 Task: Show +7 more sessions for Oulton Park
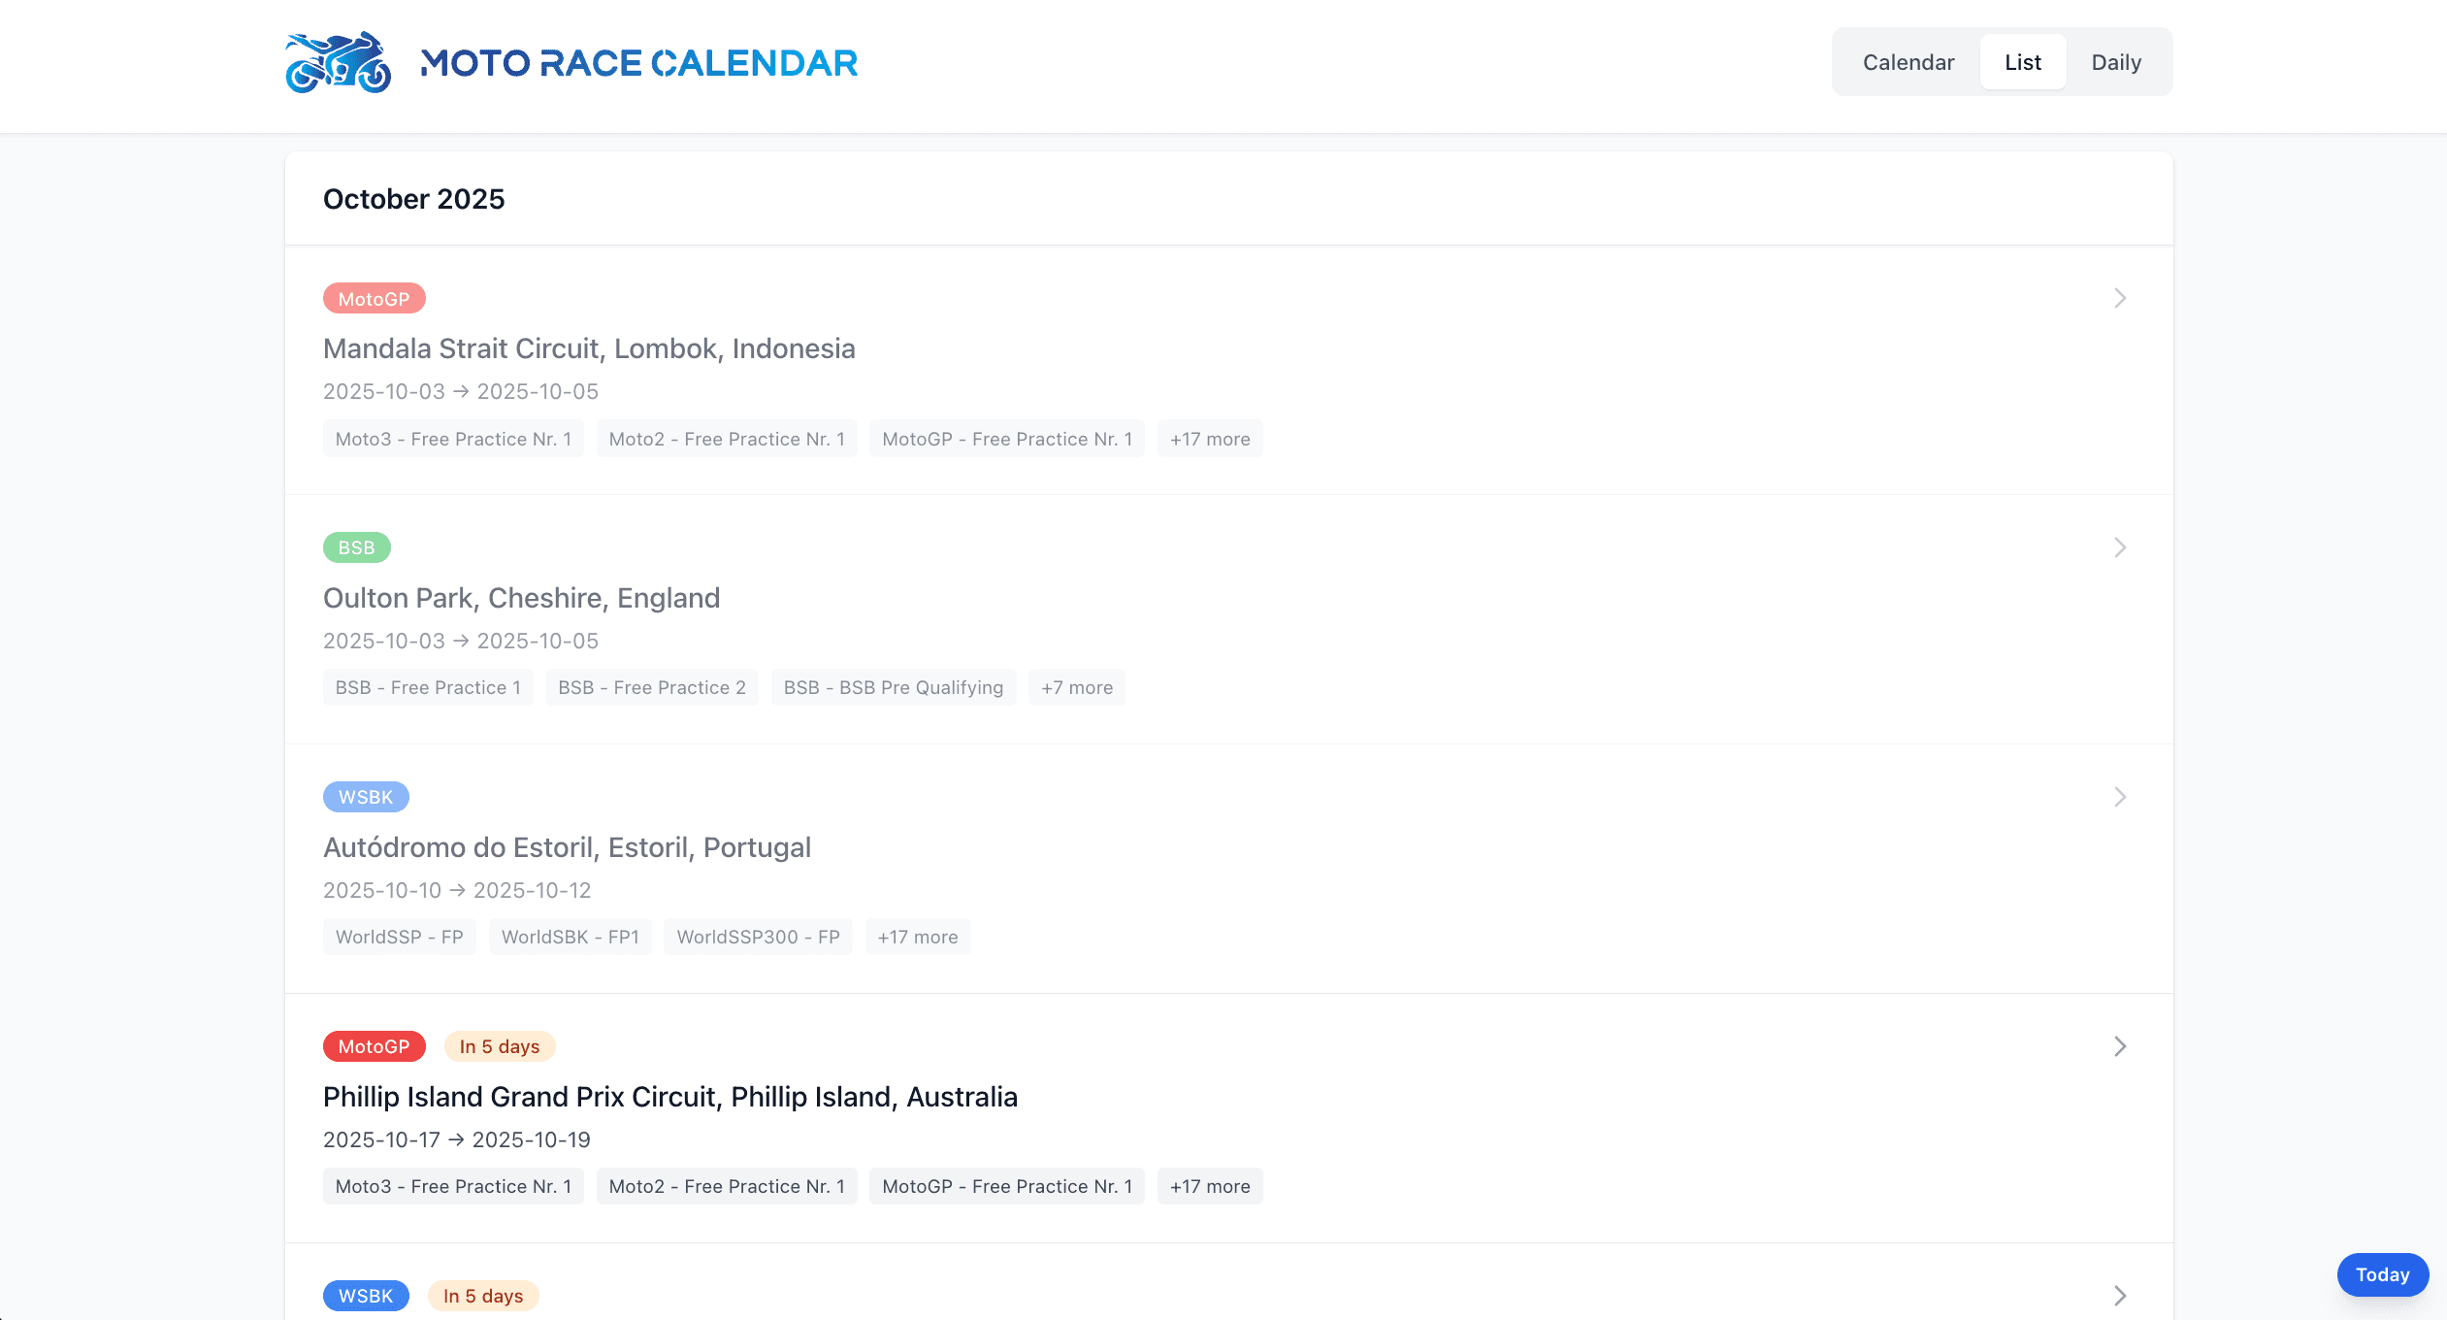[1076, 687]
